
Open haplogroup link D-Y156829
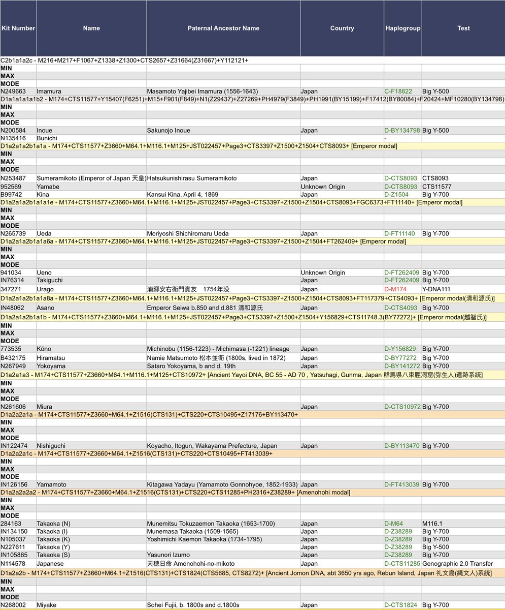400,349
